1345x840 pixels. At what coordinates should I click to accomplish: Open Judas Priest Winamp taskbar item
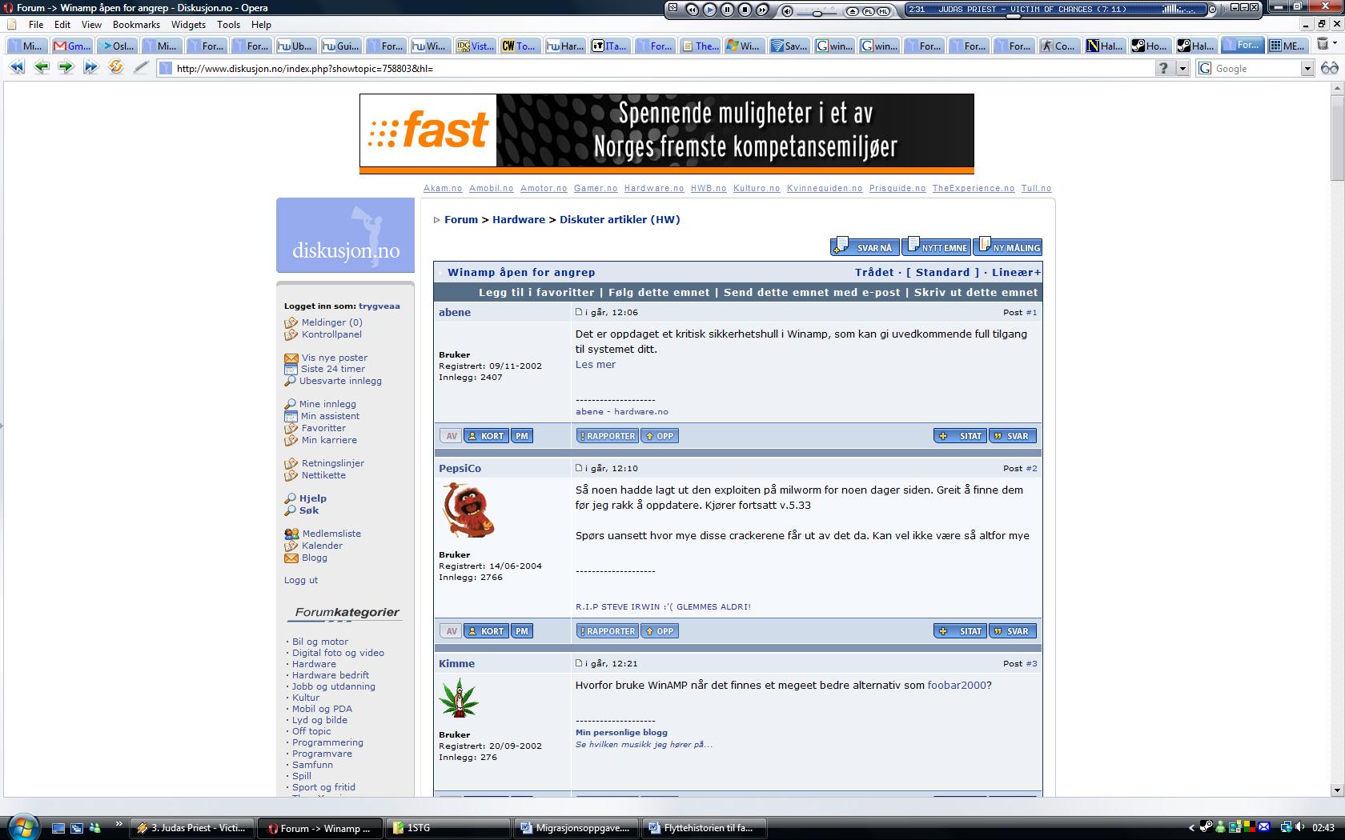click(x=193, y=828)
